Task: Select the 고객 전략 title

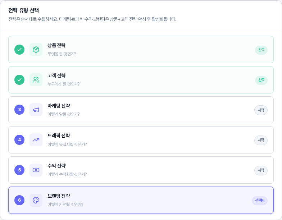Action: (56, 75)
